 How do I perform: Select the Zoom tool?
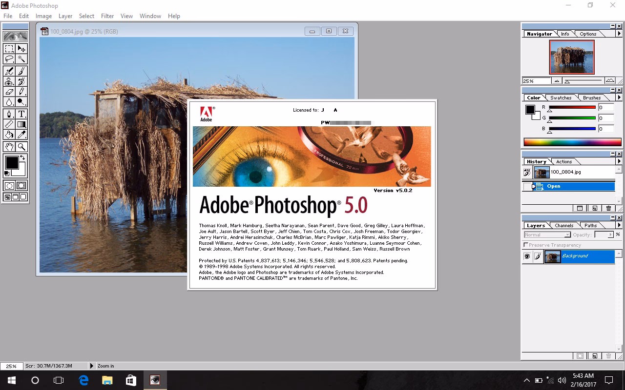(21, 145)
